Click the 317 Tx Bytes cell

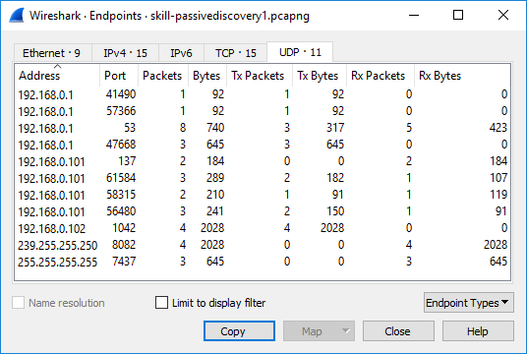335,128
